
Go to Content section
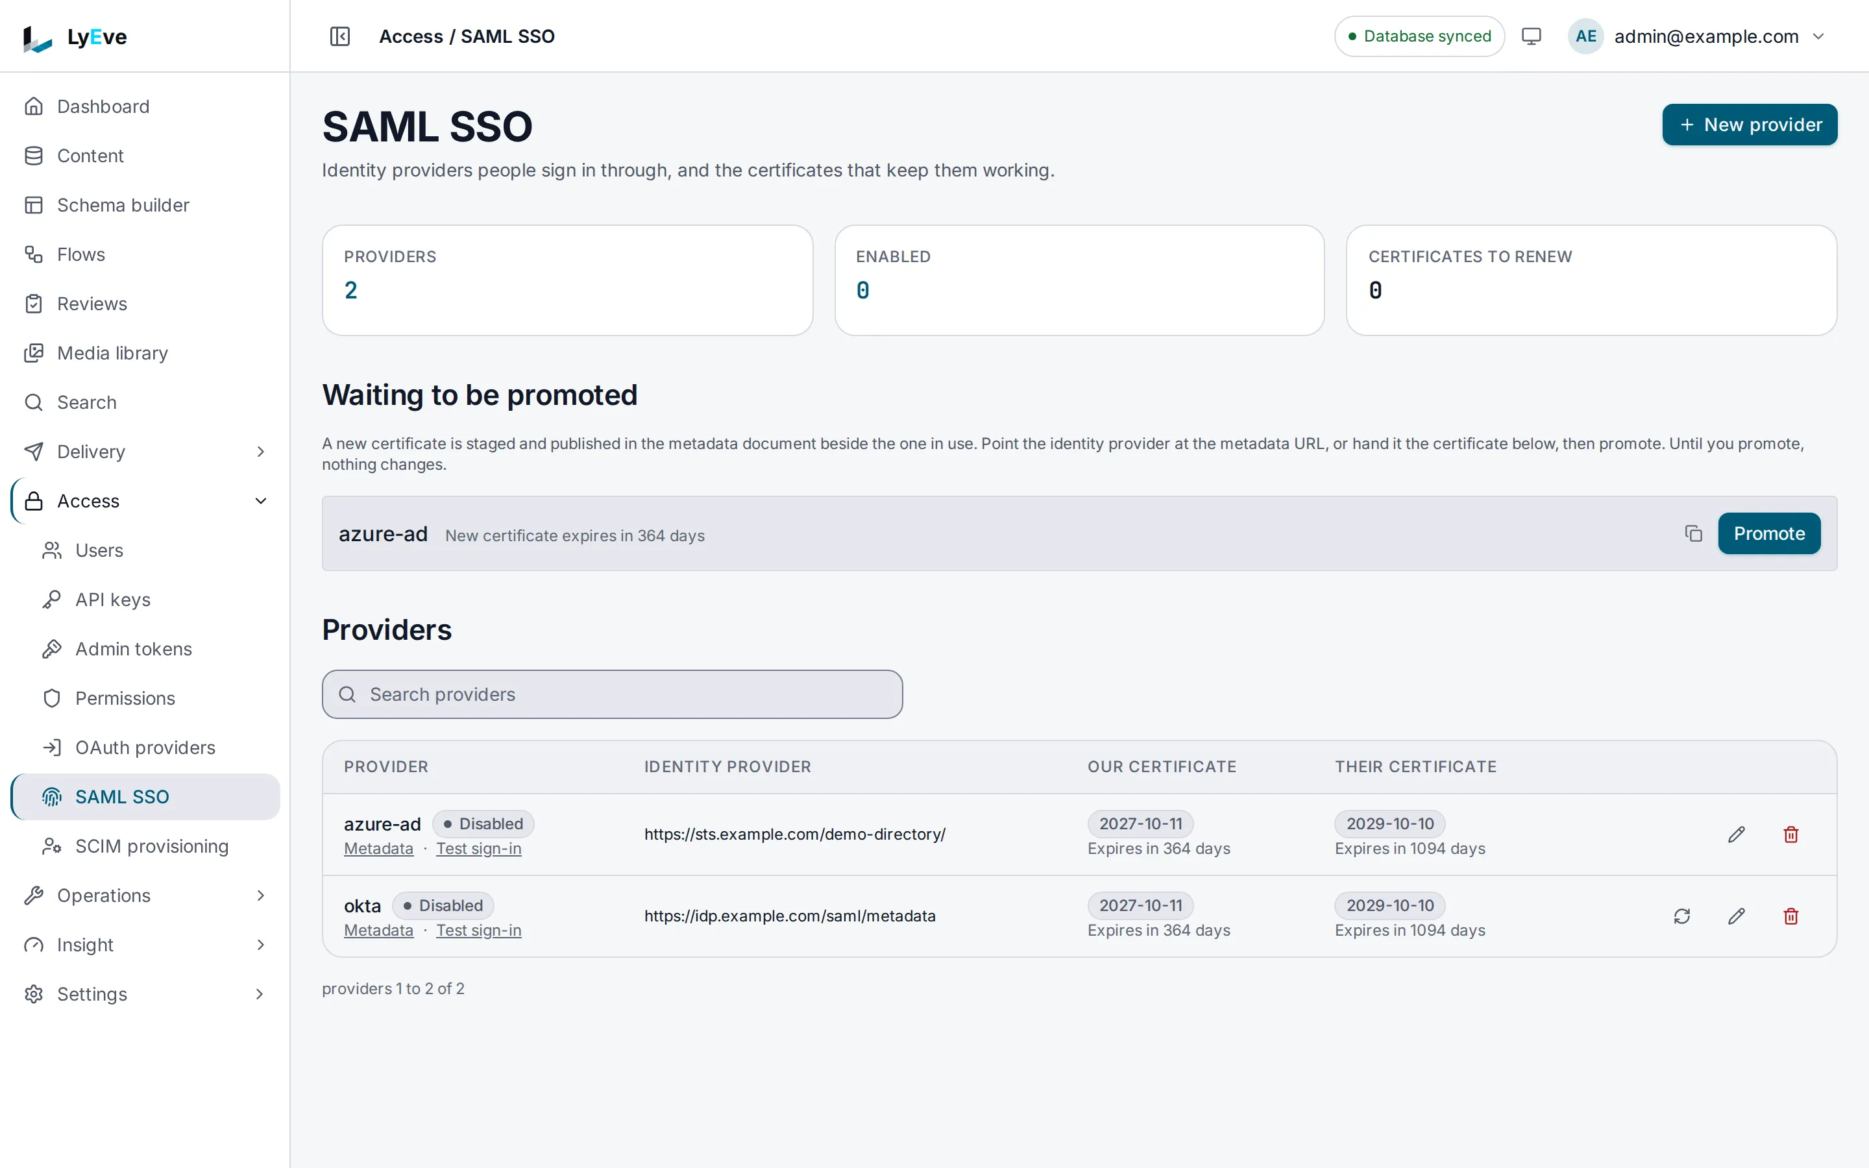145,156
